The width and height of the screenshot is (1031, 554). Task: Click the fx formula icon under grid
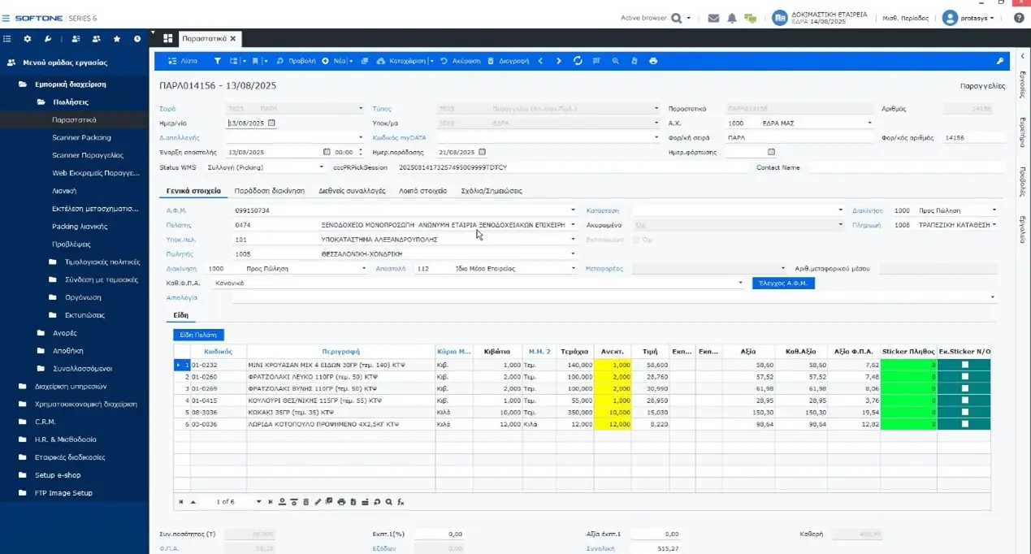coord(401,502)
